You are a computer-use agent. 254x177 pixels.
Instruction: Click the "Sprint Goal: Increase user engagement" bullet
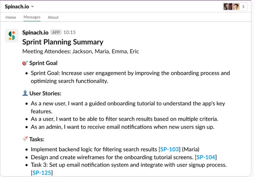click(x=130, y=77)
